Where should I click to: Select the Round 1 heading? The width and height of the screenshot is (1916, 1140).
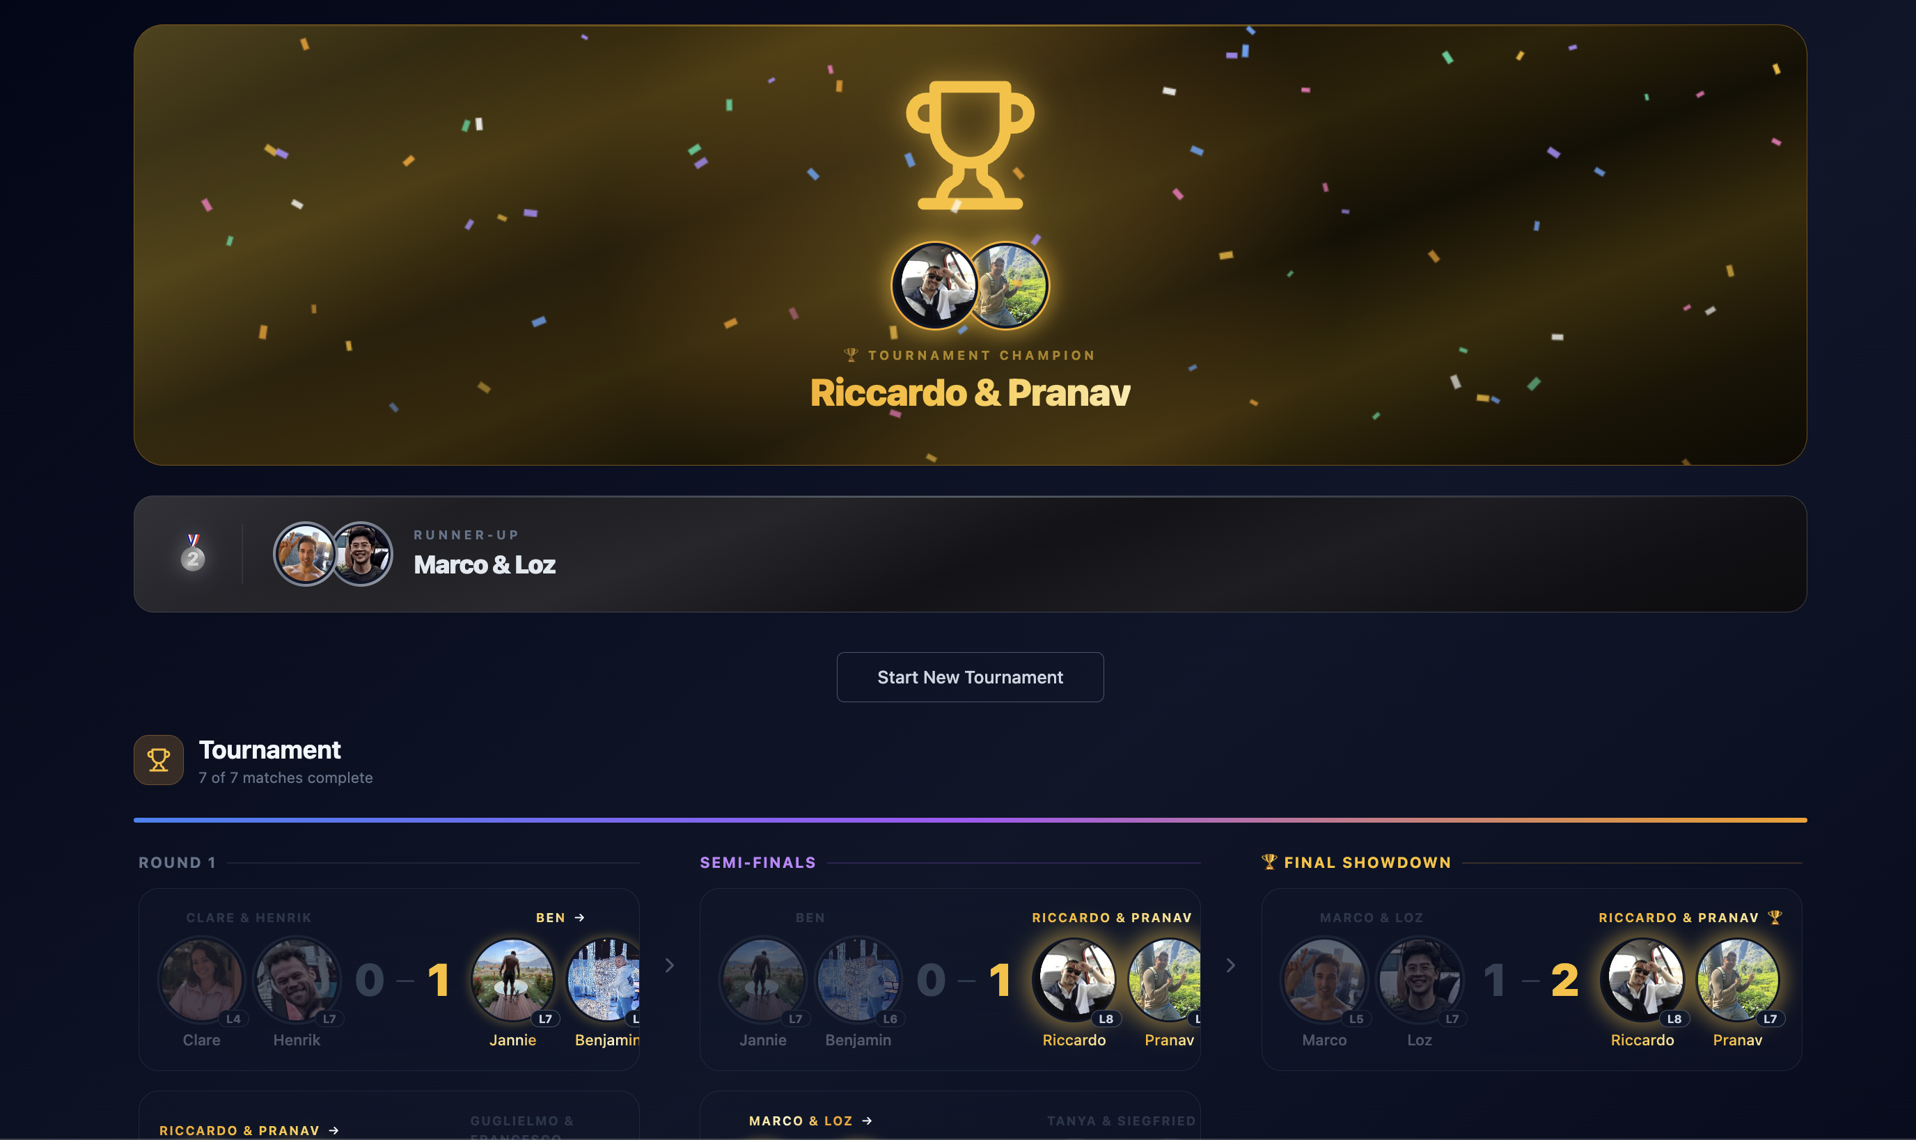coord(177,863)
